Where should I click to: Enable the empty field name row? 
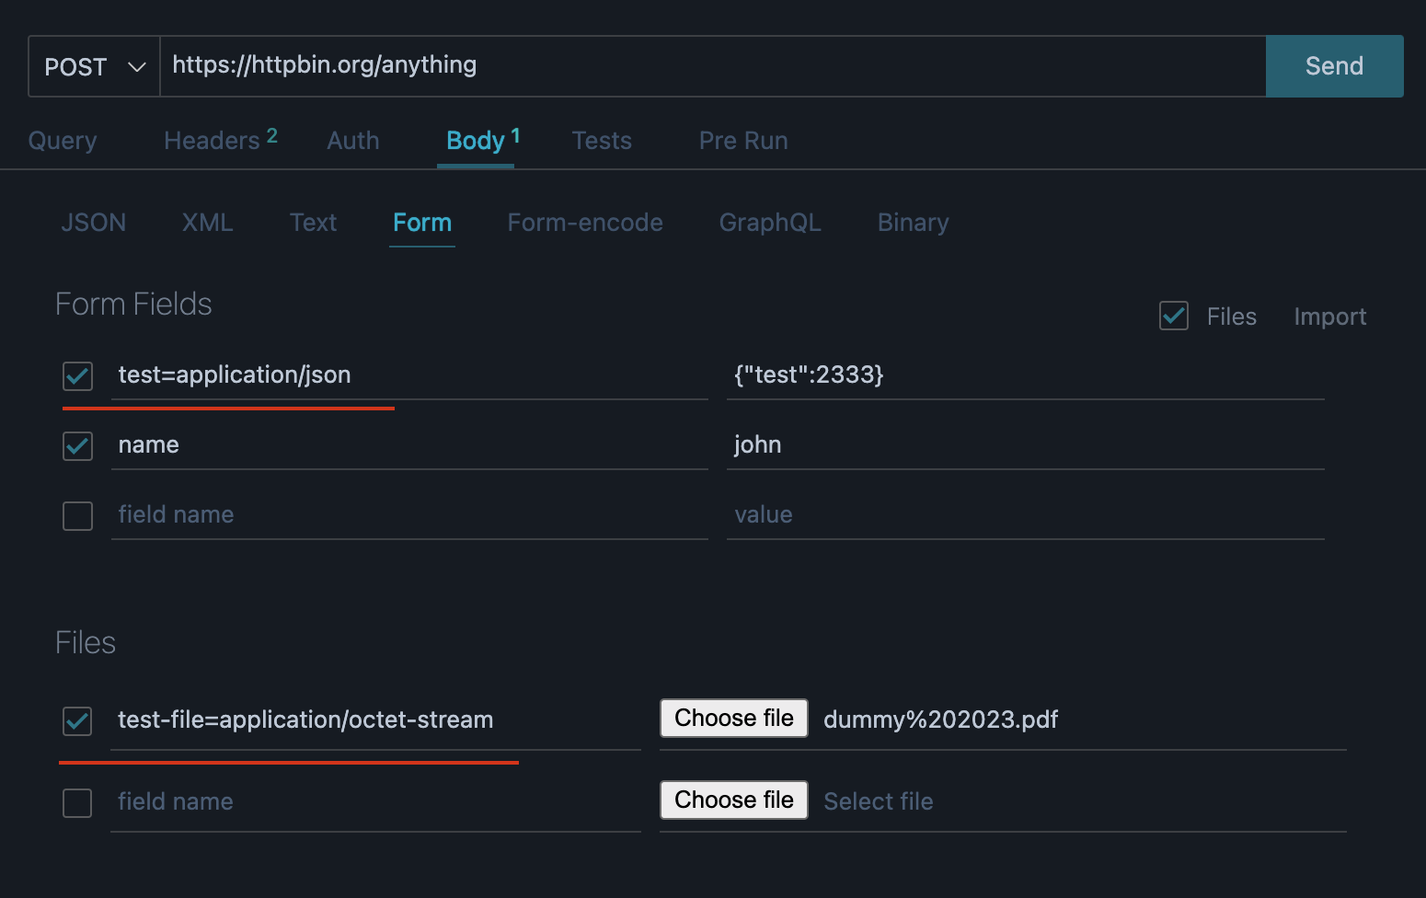pyautogui.click(x=77, y=515)
